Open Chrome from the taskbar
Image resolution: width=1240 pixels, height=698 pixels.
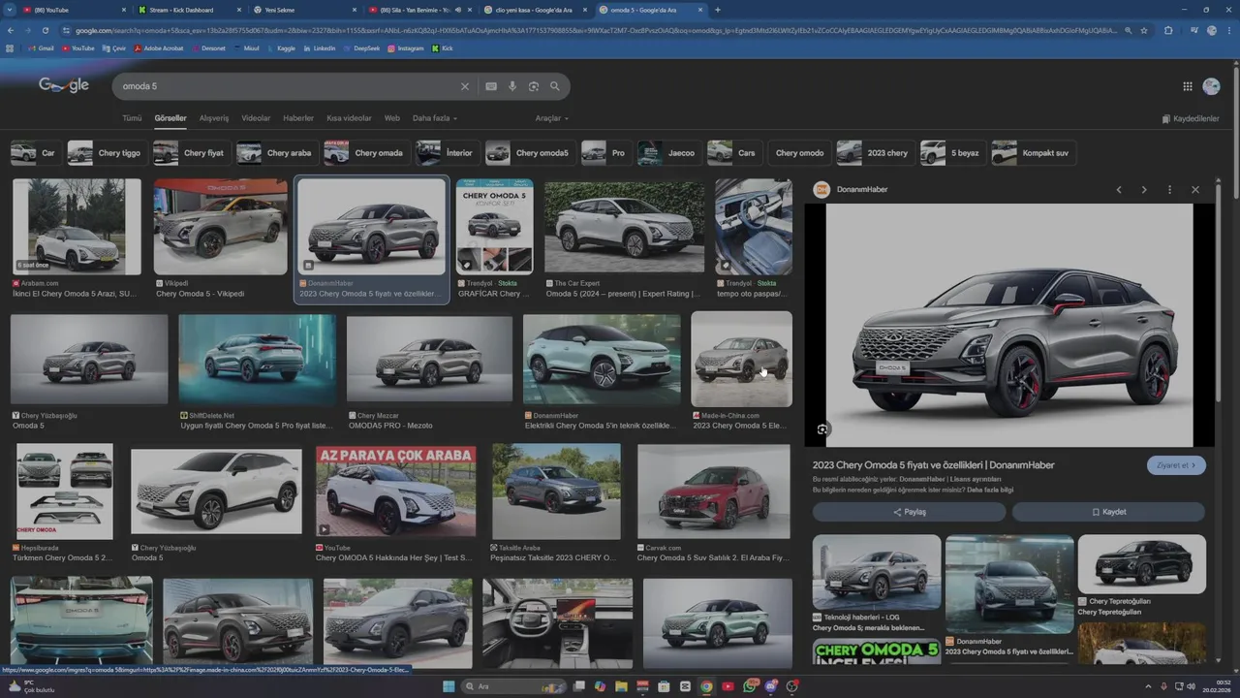(x=706, y=686)
